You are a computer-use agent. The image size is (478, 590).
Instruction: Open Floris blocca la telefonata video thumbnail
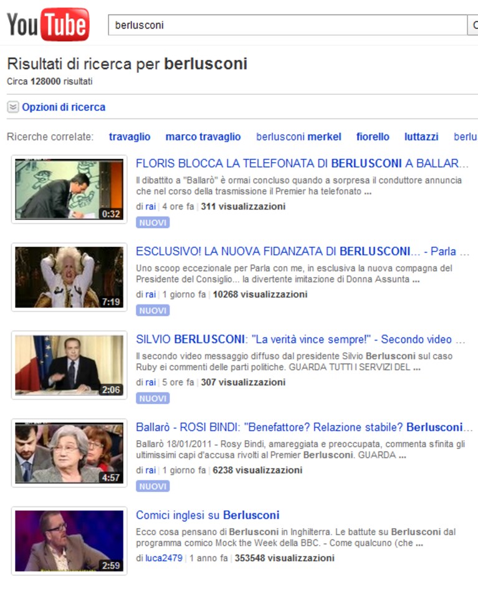(69, 189)
